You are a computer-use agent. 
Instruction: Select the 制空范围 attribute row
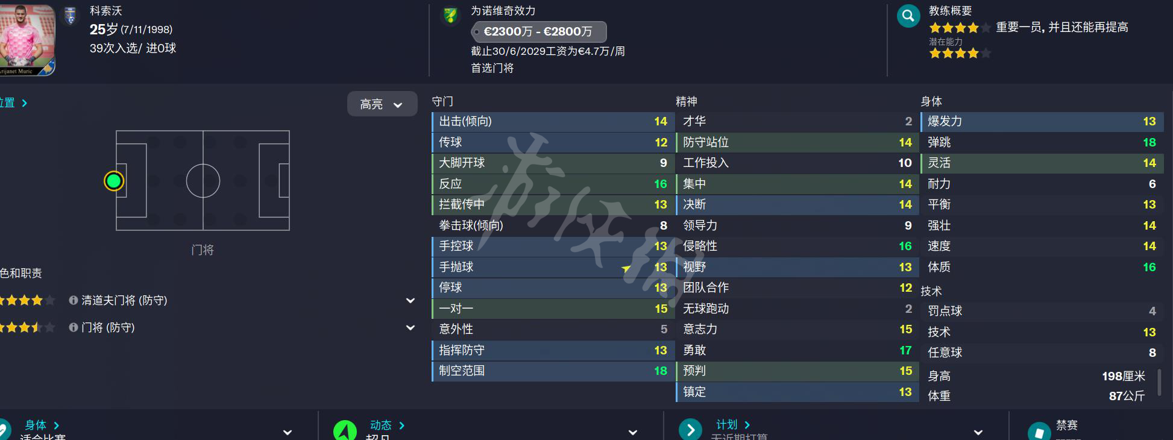pos(553,371)
